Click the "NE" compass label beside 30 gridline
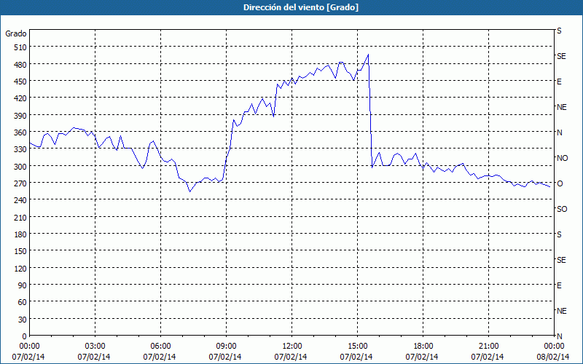Screen dimensions: 583x364 click(561, 311)
